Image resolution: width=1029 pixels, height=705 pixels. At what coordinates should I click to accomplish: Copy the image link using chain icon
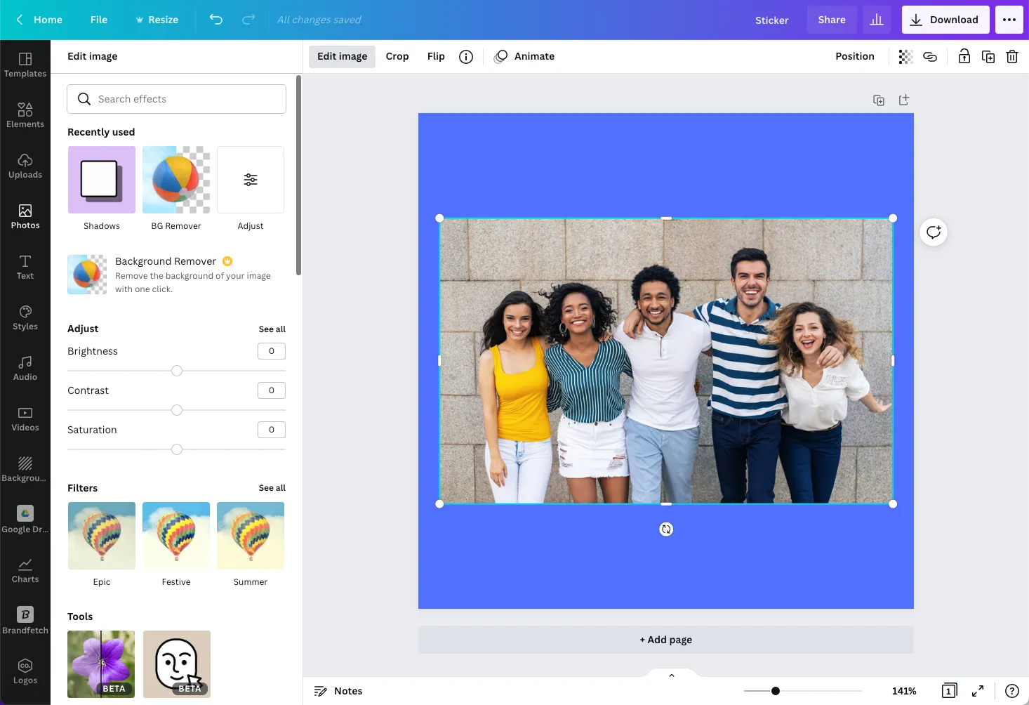pyautogui.click(x=930, y=56)
